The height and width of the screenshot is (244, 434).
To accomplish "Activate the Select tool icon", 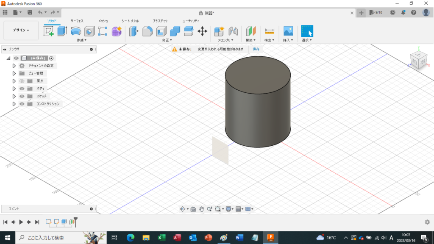I will point(307,31).
